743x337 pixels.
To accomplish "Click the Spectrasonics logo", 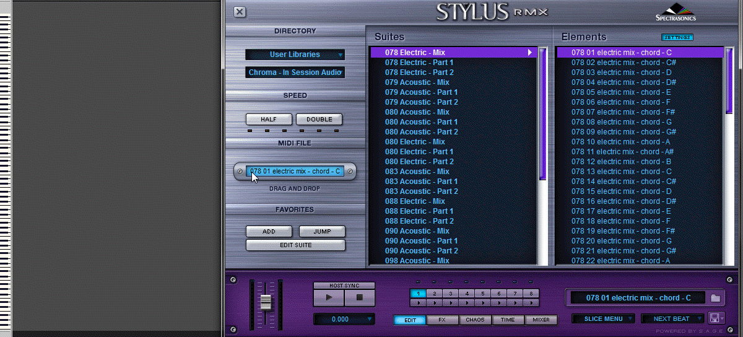I will [x=675, y=12].
